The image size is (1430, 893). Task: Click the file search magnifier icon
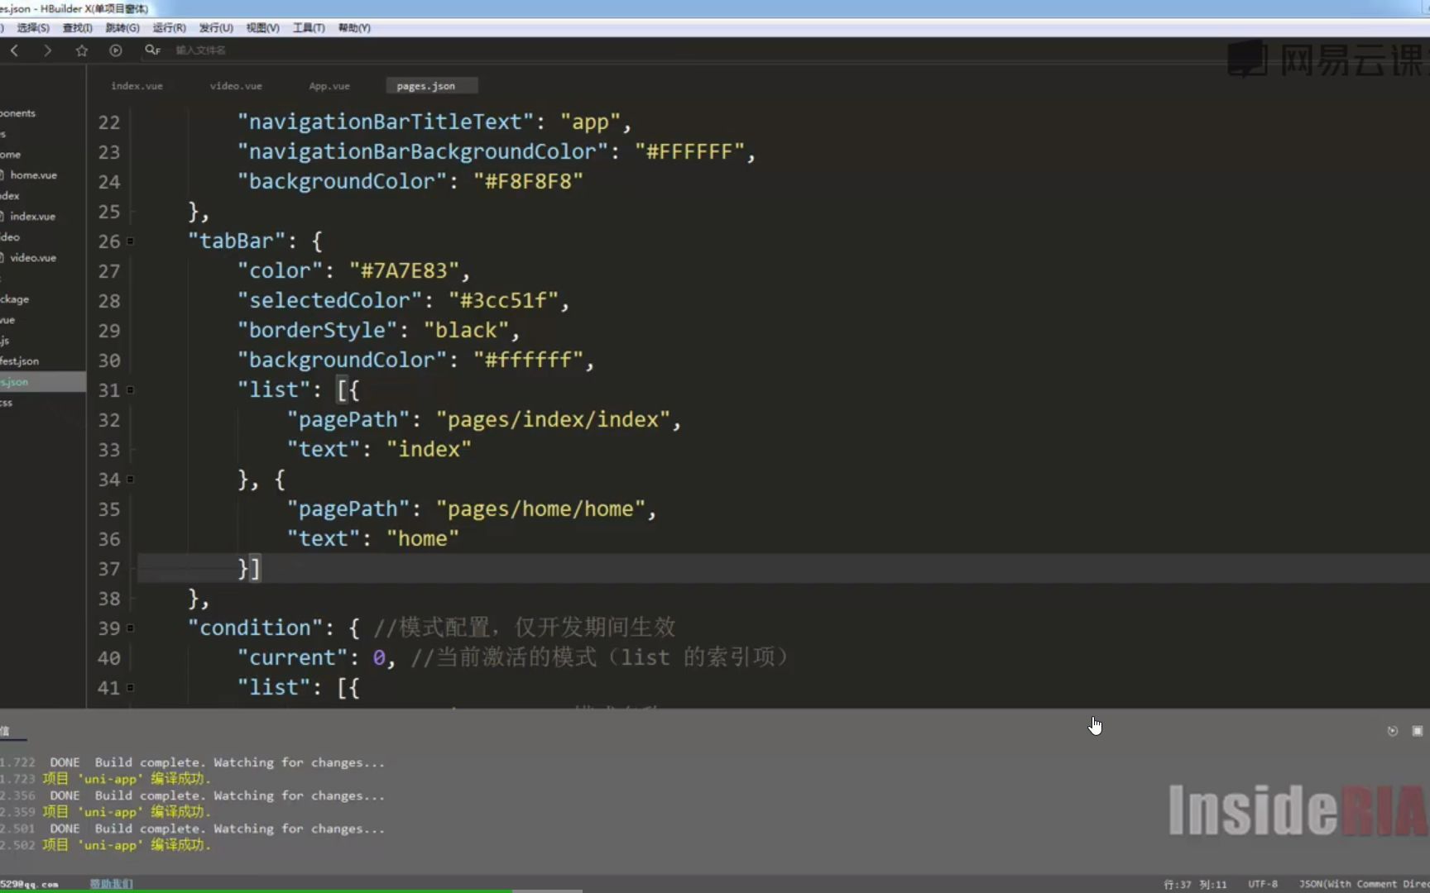(x=152, y=50)
